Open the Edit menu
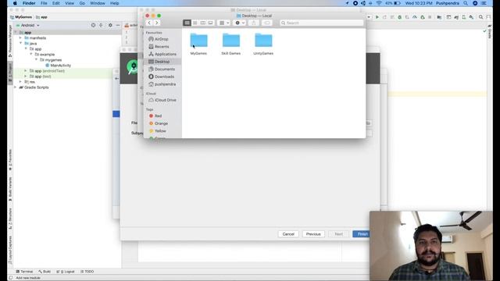This screenshot has height=281, width=500. tap(55, 3)
